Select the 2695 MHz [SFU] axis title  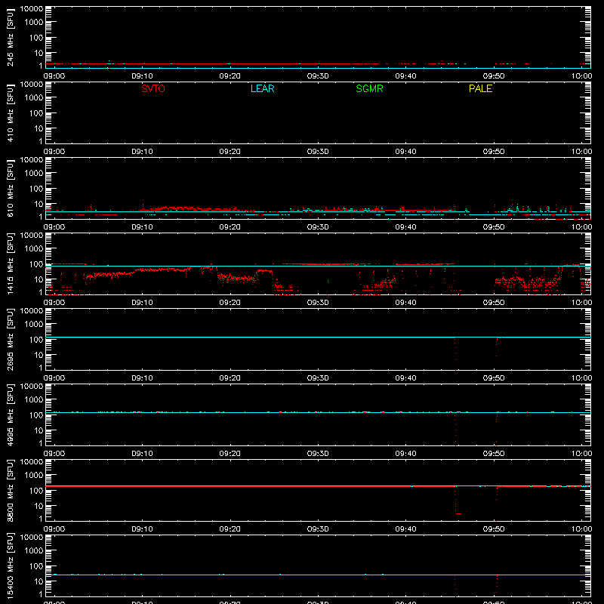tap(10, 339)
